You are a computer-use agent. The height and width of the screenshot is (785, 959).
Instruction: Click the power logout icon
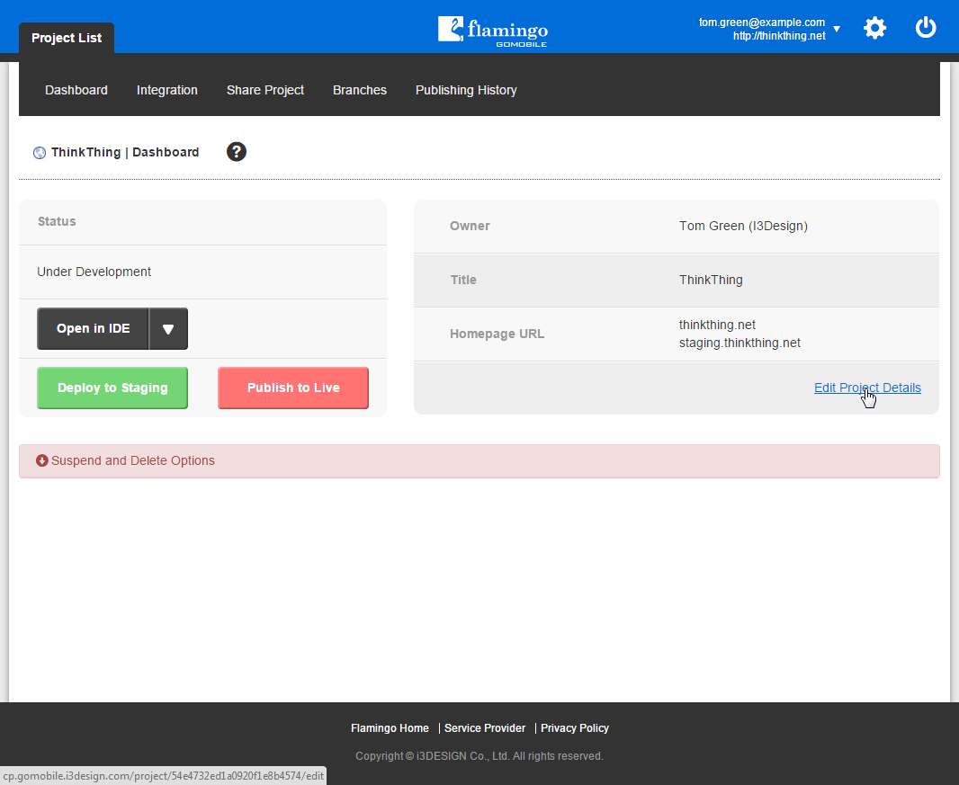point(926,28)
